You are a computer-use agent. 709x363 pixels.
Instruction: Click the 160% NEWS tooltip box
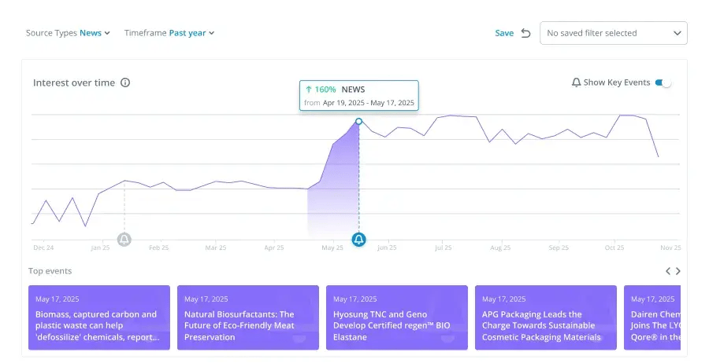tap(359, 97)
